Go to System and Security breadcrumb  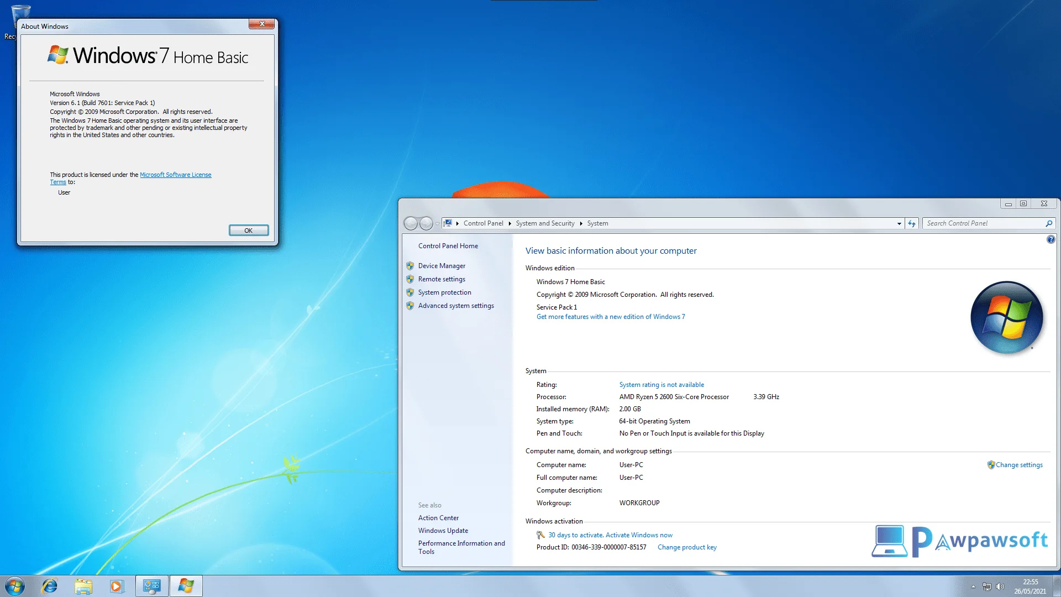point(545,223)
